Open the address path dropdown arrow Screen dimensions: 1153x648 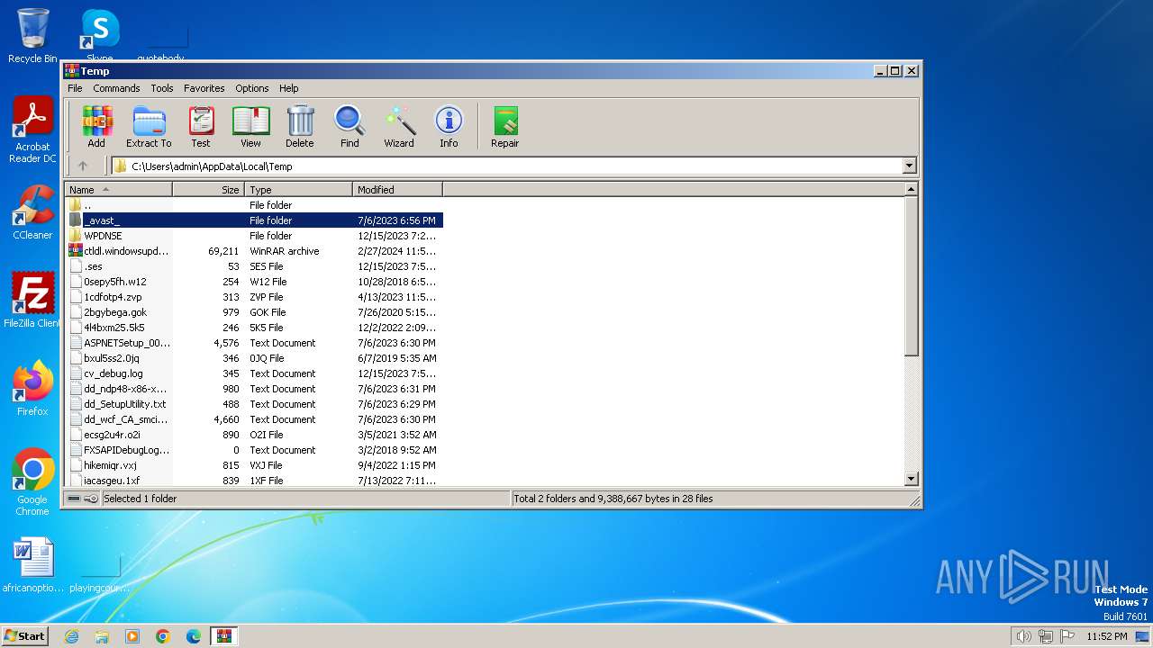point(909,166)
